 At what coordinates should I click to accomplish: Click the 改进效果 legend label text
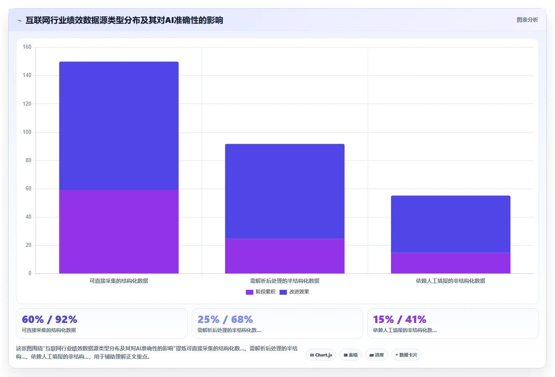[x=299, y=292]
